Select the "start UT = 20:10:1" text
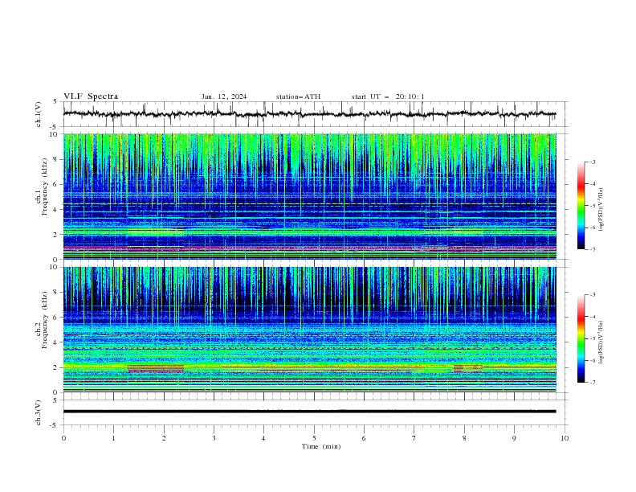The image size is (636, 492). click(388, 96)
